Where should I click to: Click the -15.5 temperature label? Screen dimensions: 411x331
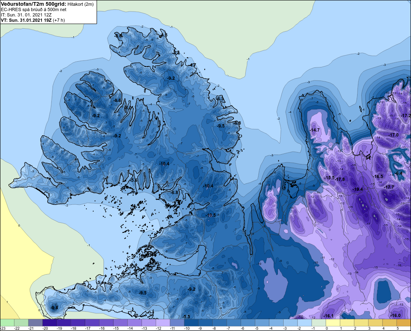[x=330, y=178]
